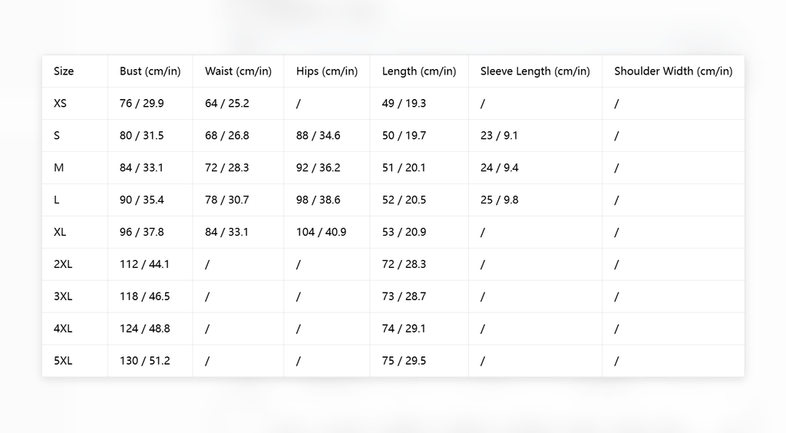Select the 112 / 44.1 bust cell

(144, 264)
